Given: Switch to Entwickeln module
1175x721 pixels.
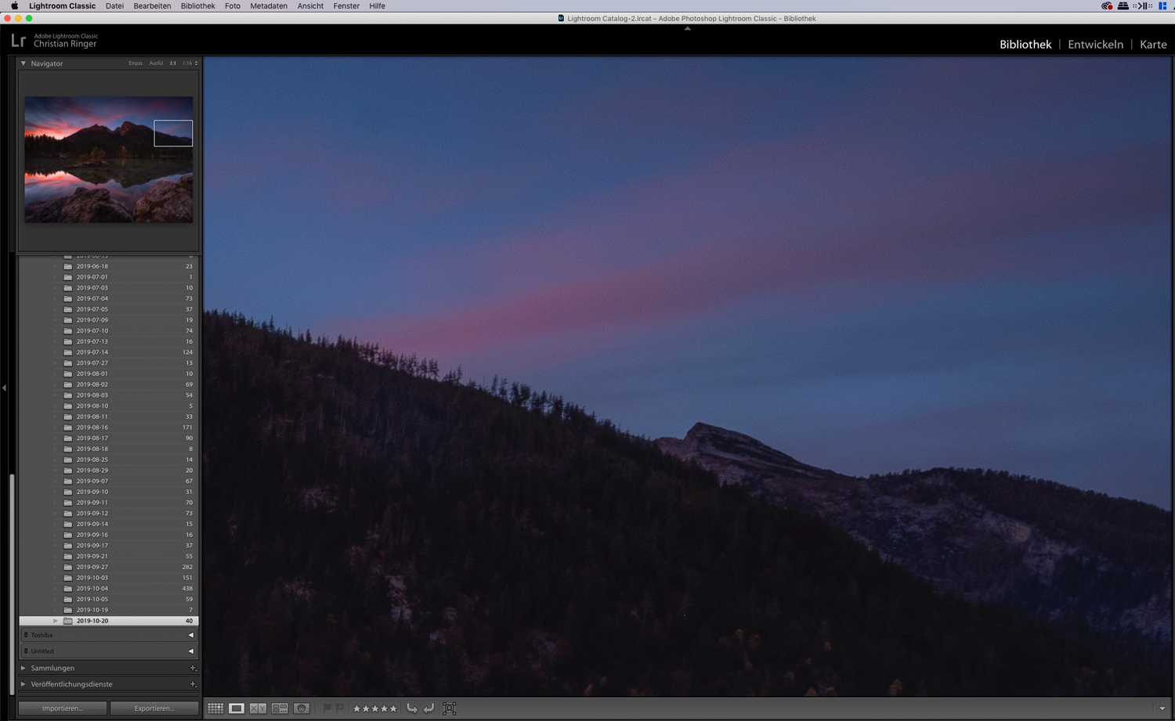Looking at the screenshot, I should click(x=1095, y=45).
